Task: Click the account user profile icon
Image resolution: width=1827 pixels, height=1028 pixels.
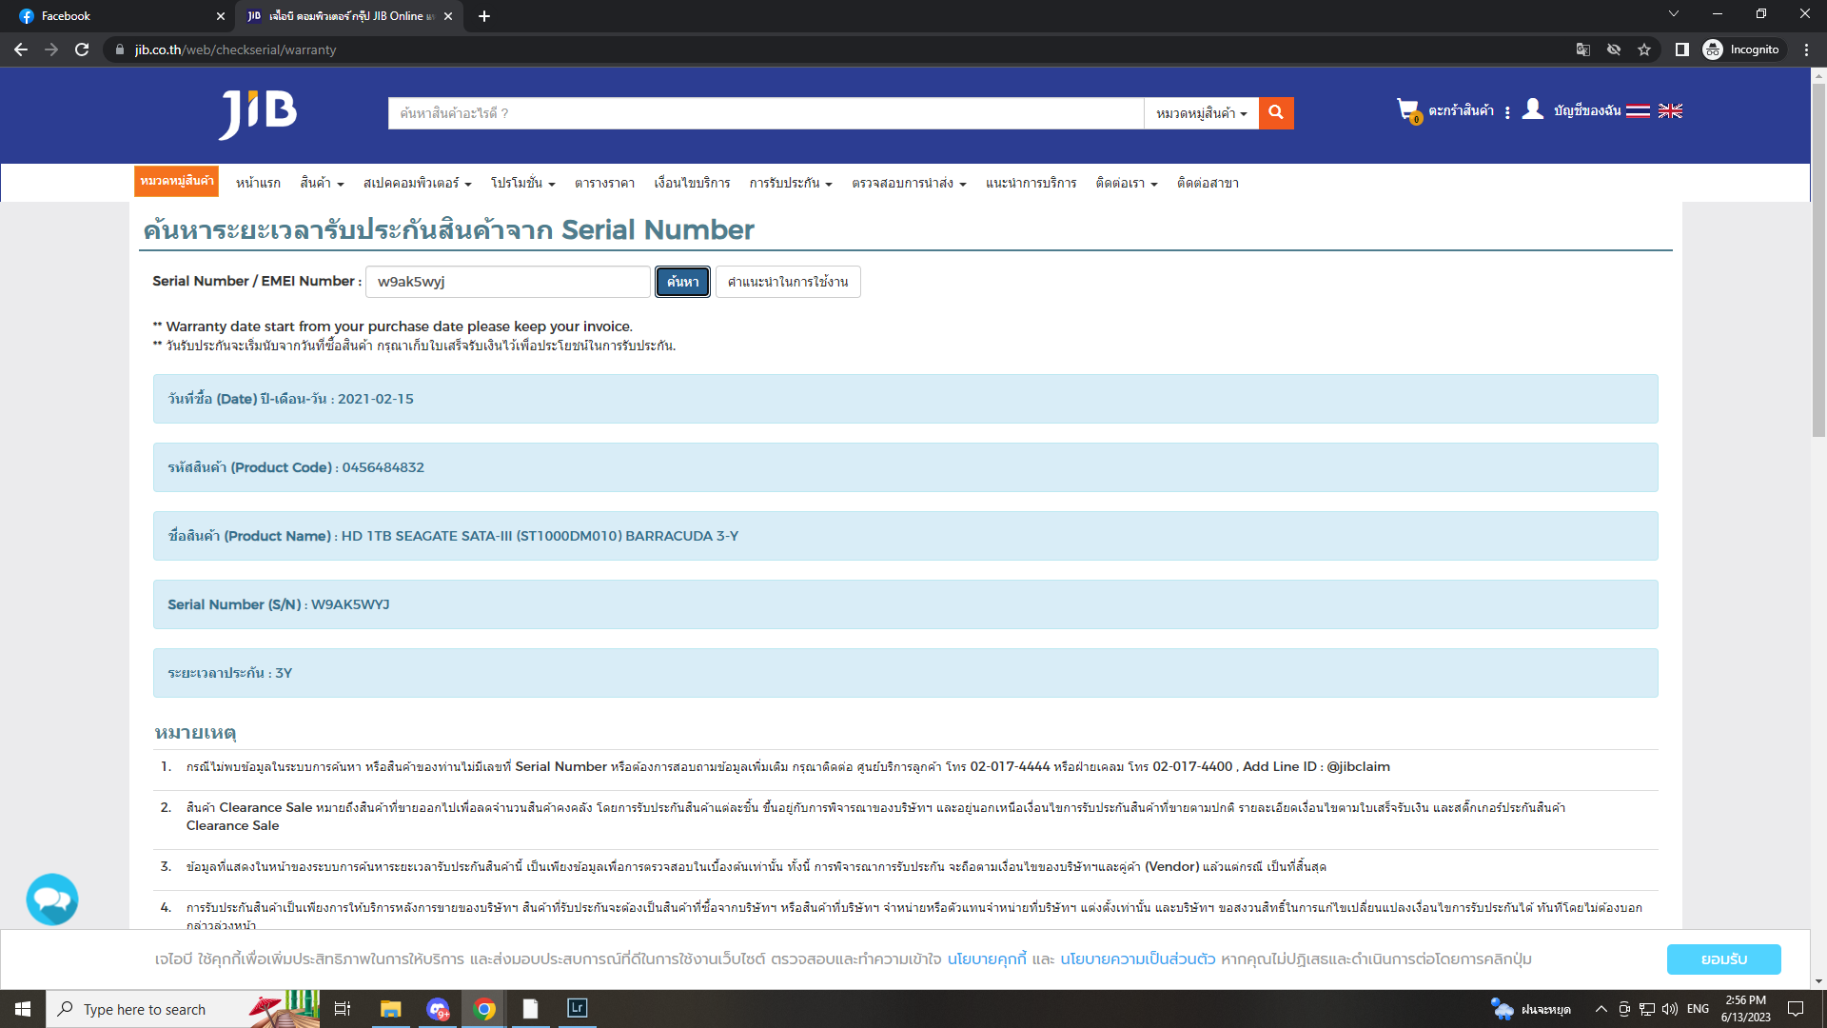Action: click(x=1532, y=109)
